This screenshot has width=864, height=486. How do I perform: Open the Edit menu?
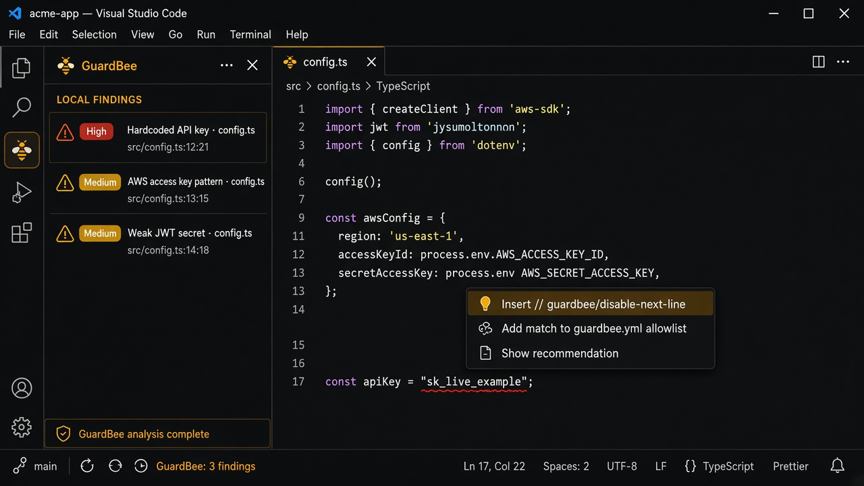point(49,34)
